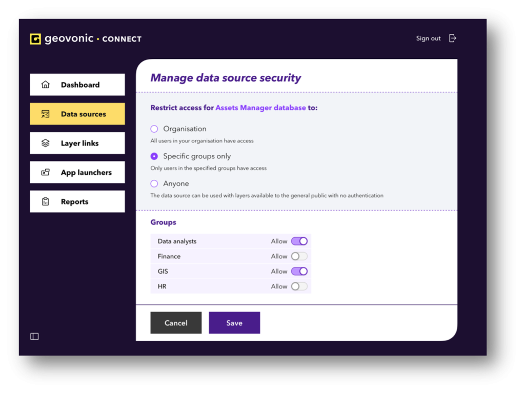The height and width of the screenshot is (394, 525).
Task: Turn off the GIS allow toggle
Action: point(299,272)
